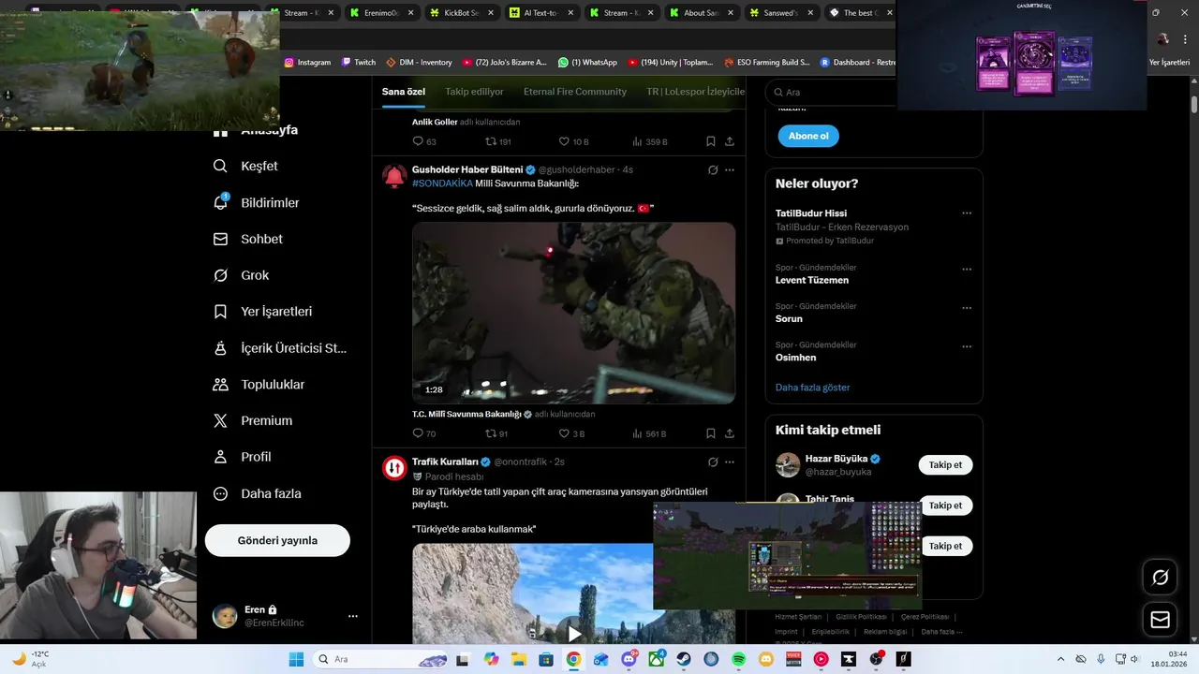Open Eren profile avatar at bottom
Screen dimensions: 1199x674
click(224, 616)
